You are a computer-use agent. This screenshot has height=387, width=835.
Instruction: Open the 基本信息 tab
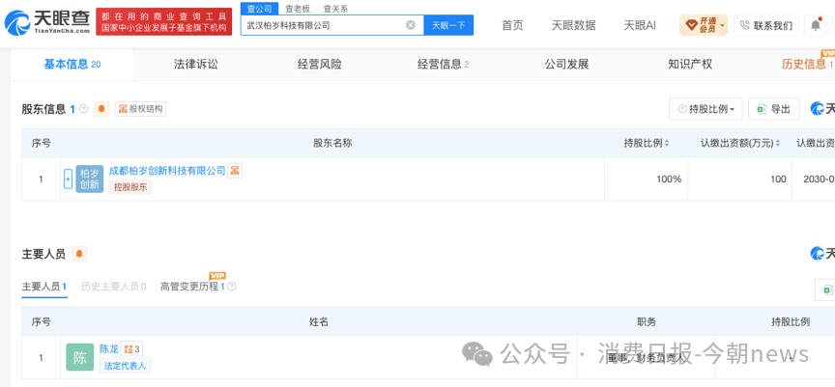point(72,65)
